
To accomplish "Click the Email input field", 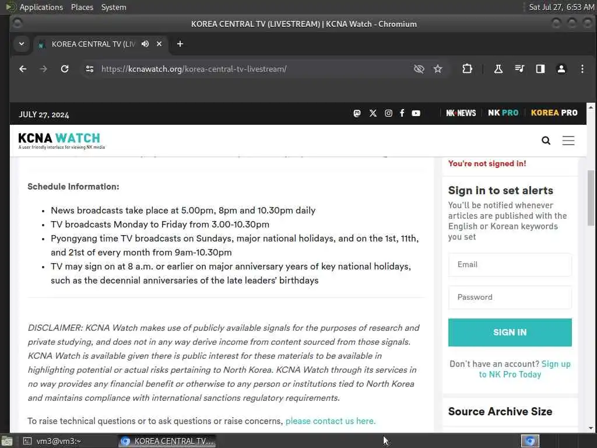I will pyautogui.click(x=510, y=264).
